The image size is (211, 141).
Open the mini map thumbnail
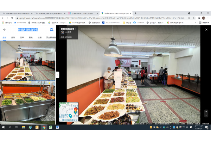[69, 112]
